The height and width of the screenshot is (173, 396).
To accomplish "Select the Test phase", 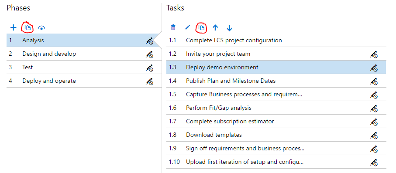I will (x=84, y=68).
